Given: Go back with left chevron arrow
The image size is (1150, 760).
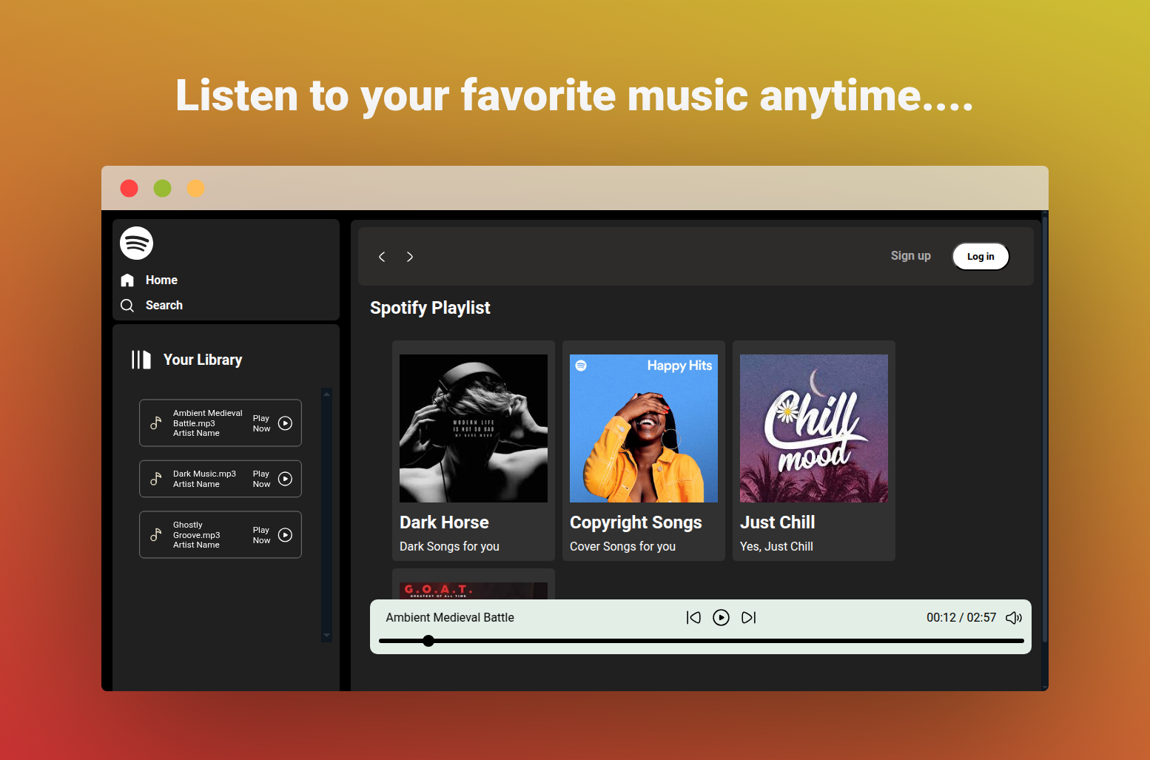Looking at the screenshot, I should coord(382,257).
